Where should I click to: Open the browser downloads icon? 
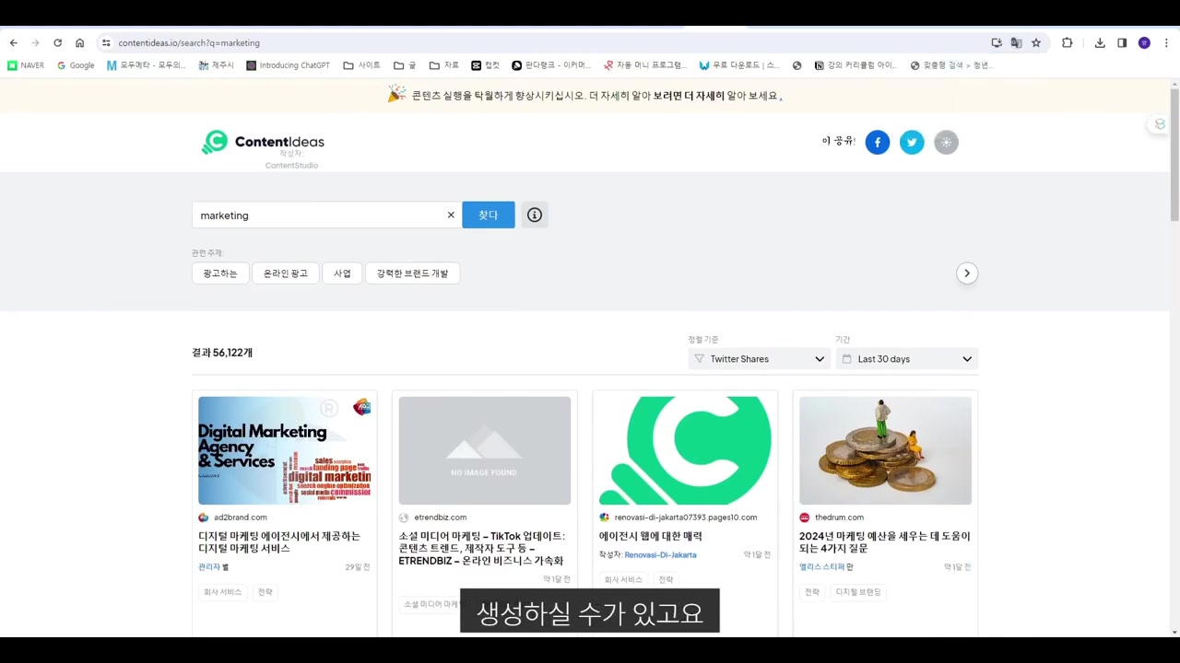1100,42
